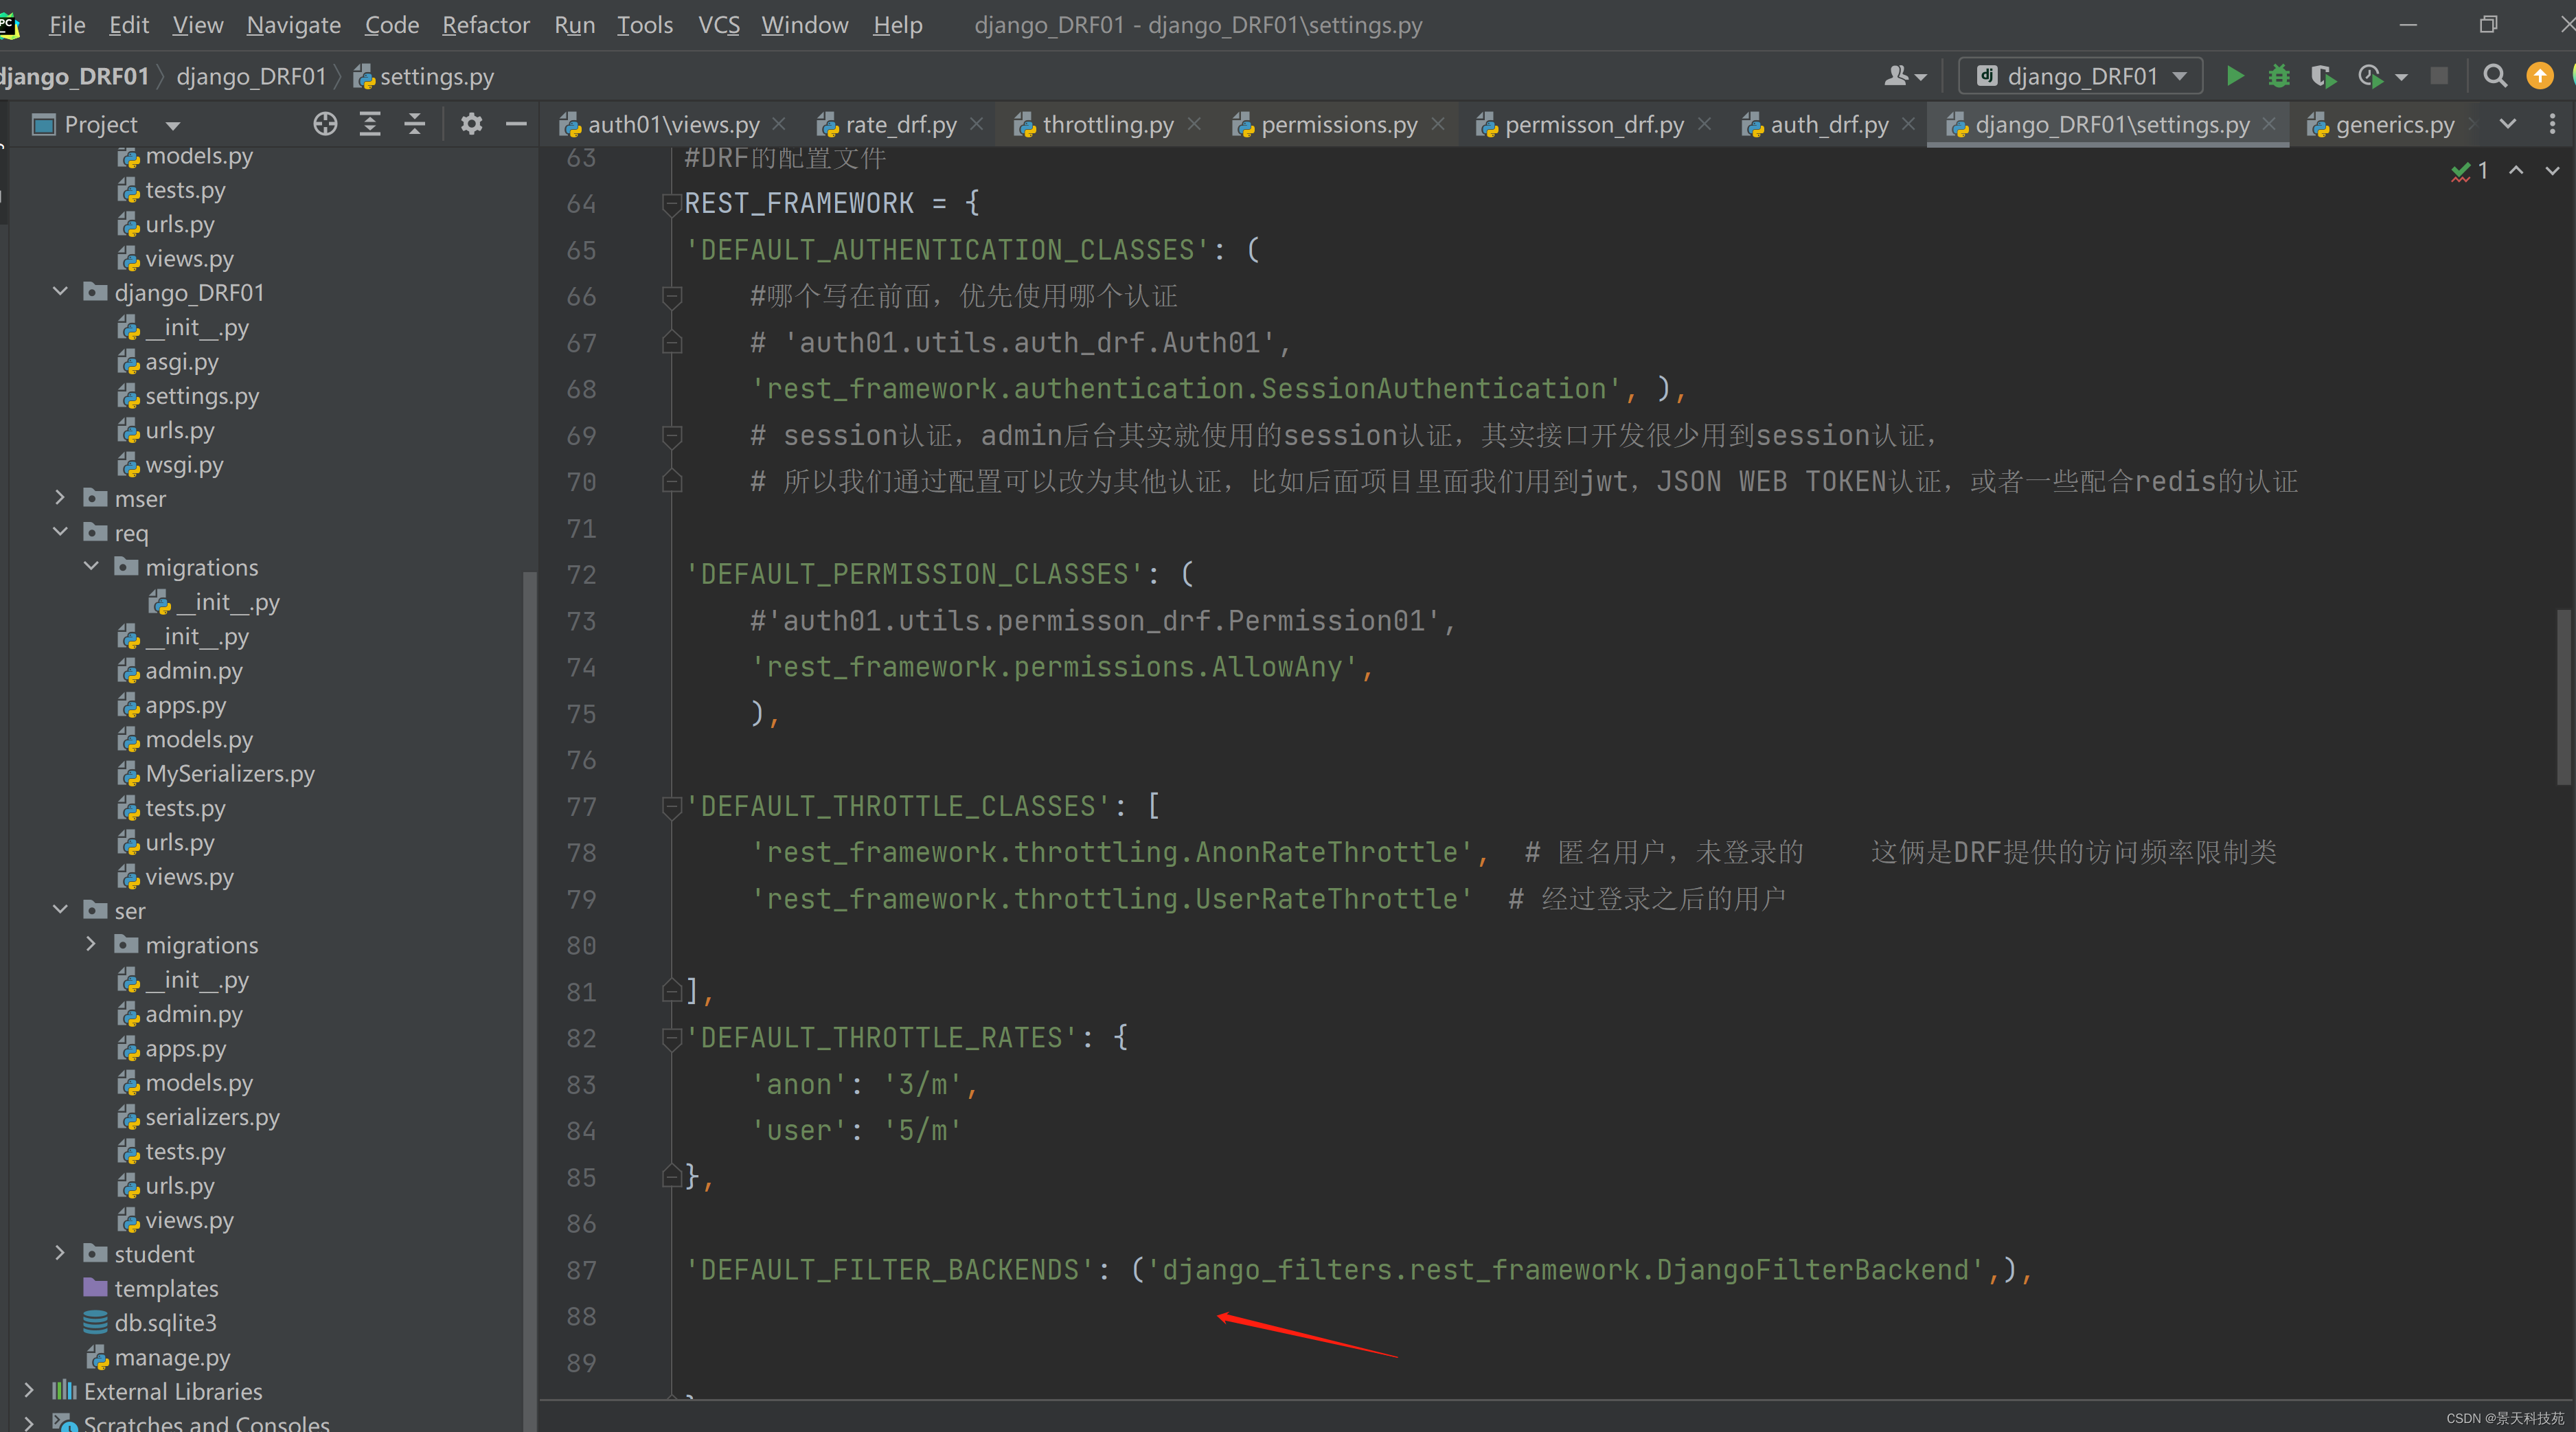Open db.sqlite3 database file
This screenshot has height=1432, width=2576.
point(165,1322)
